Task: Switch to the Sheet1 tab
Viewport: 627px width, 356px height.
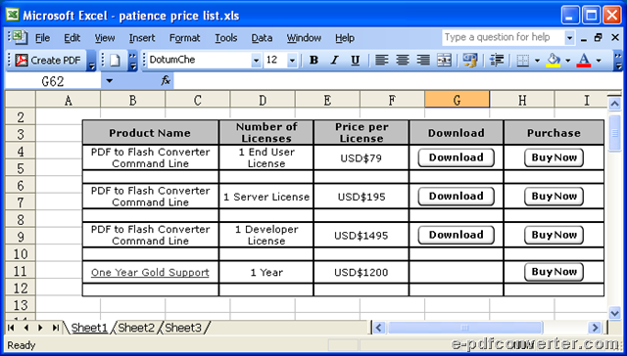Action: 89,328
